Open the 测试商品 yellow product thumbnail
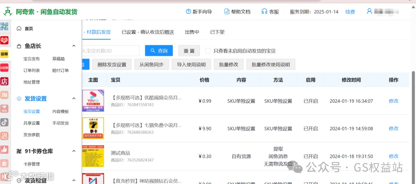 [x=93, y=156]
